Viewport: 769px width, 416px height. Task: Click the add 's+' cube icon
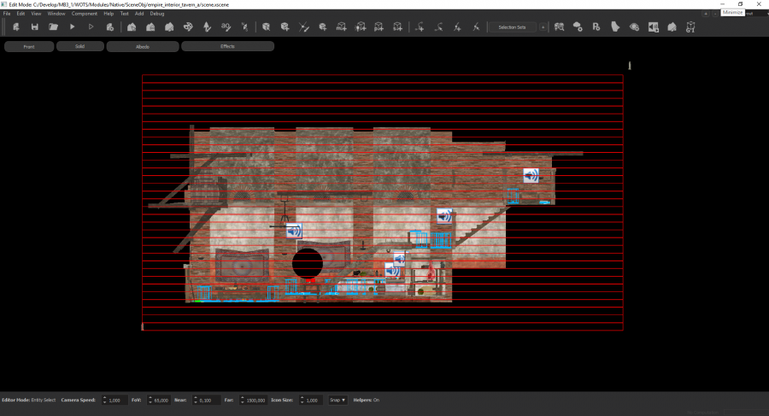click(x=397, y=27)
